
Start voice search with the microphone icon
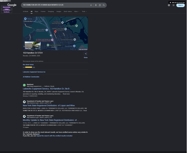(96, 5)
